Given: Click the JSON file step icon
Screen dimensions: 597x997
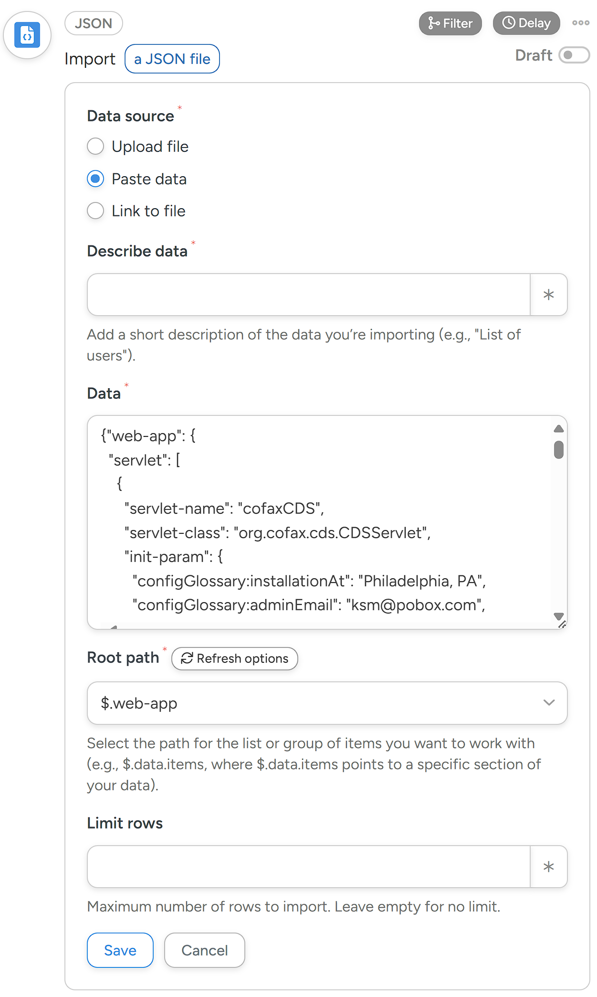Looking at the screenshot, I should (x=27, y=35).
